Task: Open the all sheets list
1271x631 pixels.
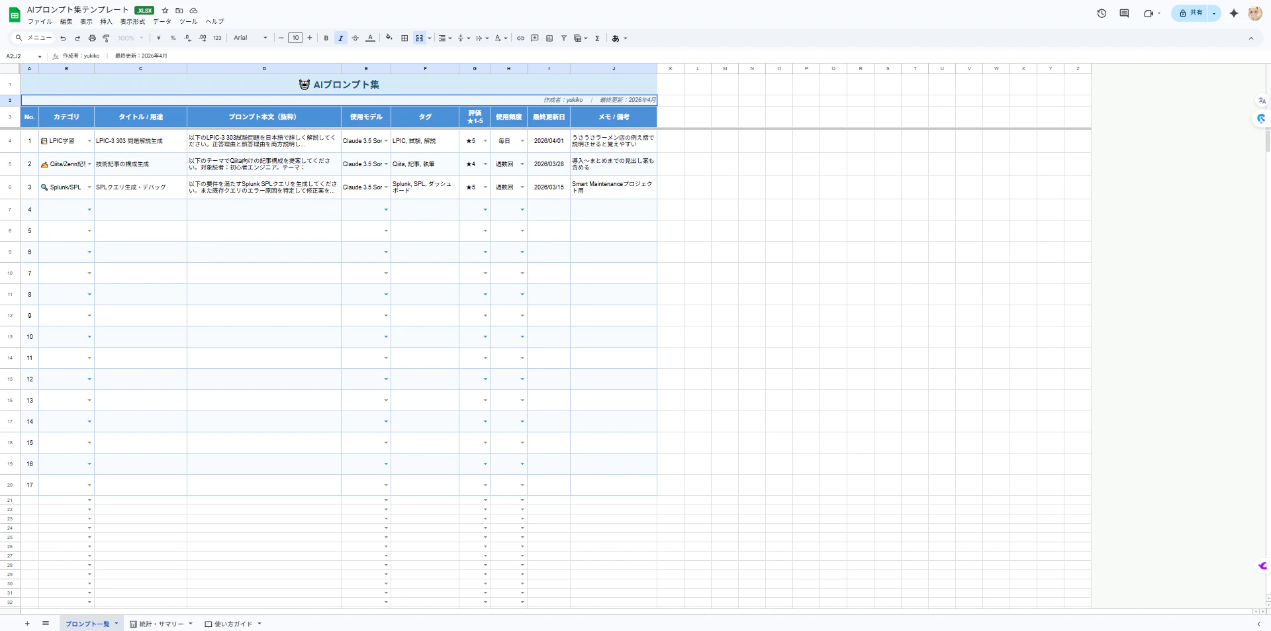Action: [46, 624]
